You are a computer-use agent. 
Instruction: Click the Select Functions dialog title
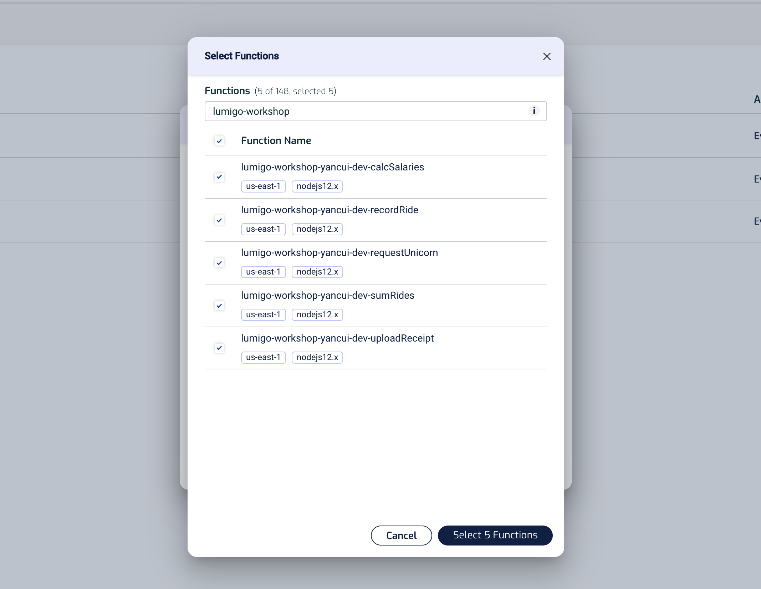click(242, 56)
